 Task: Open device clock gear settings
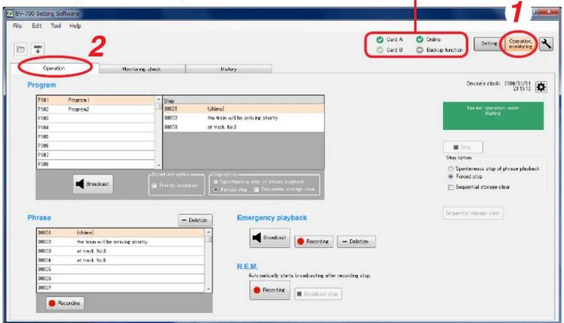541,87
